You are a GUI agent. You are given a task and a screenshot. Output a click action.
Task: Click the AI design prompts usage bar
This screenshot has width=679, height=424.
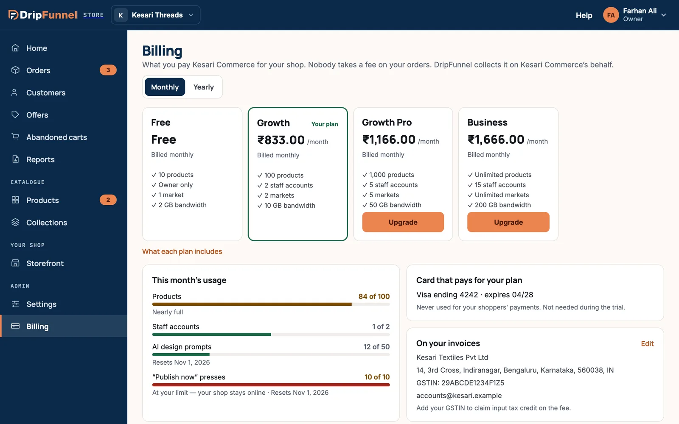coord(271,354)
